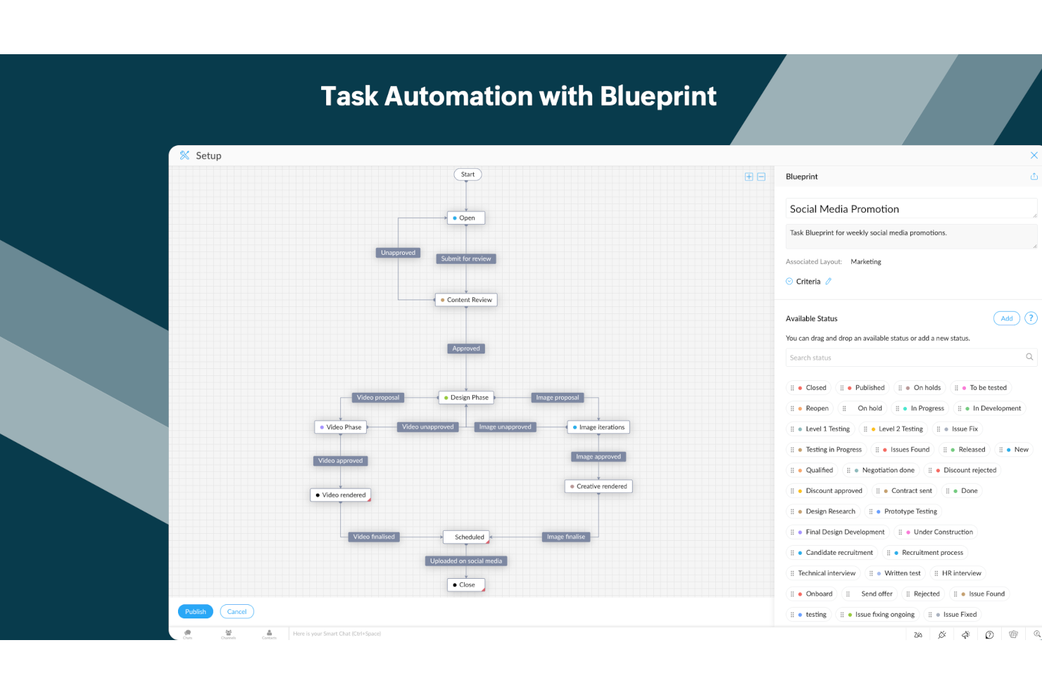
Task: Click the Image unapproved transition
Action: pos(506,427)
